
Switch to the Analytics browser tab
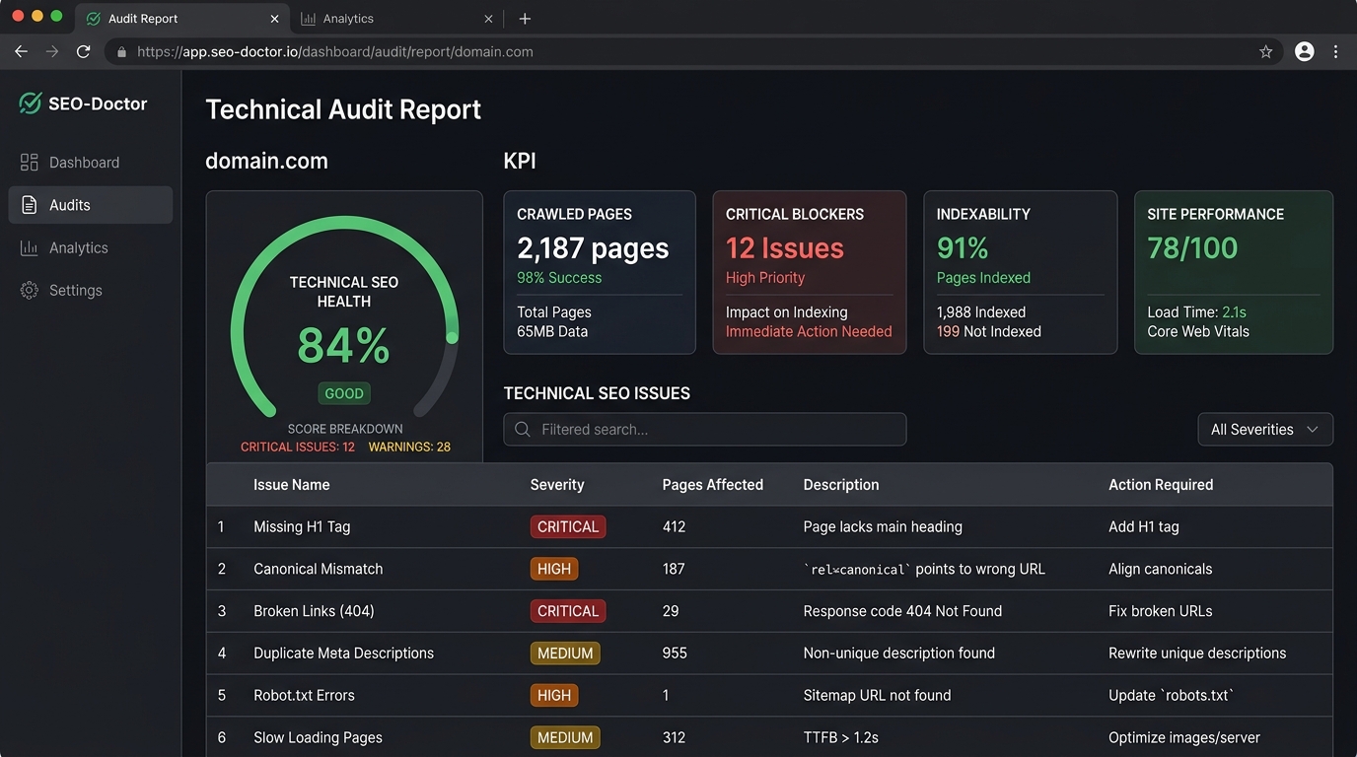click(397, 19)
